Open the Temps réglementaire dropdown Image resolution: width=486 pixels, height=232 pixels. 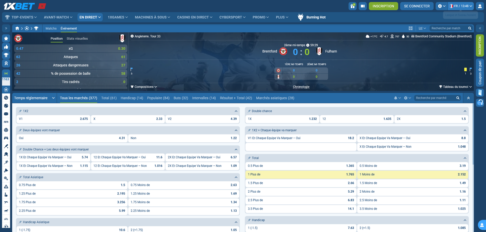[x=34, y=98]
